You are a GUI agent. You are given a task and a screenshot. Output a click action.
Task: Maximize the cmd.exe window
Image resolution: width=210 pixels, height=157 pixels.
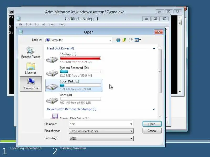coord(169,12)
